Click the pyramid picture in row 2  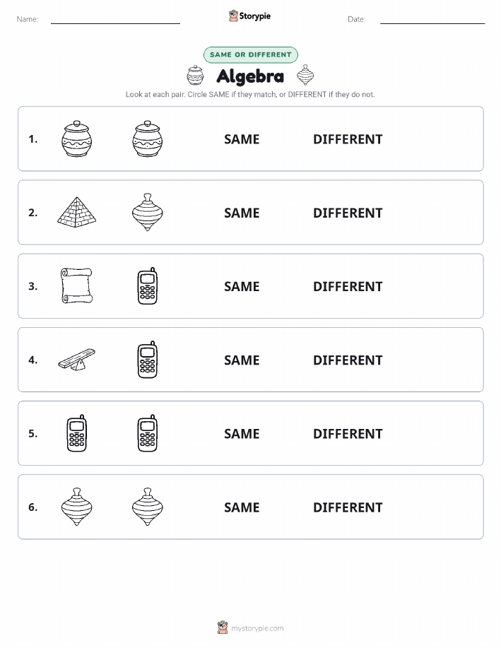(x=77, y=213)
